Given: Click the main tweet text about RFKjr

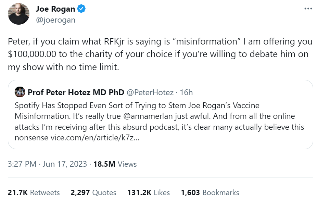Looking at the screenshot, I should [160, 54].
